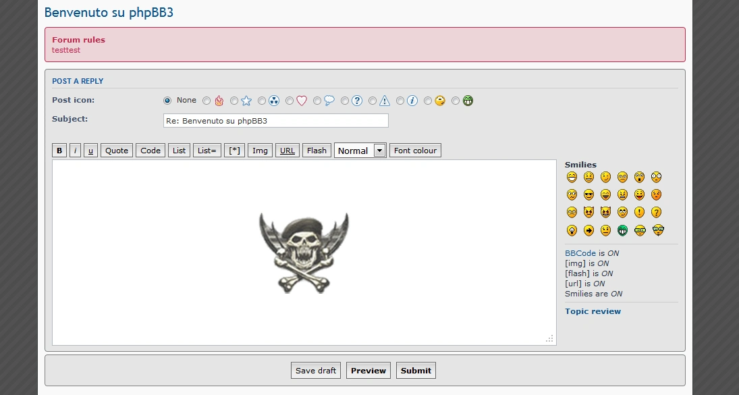
Task: Click the URL BBCode button
Action: tap(287, 151)
